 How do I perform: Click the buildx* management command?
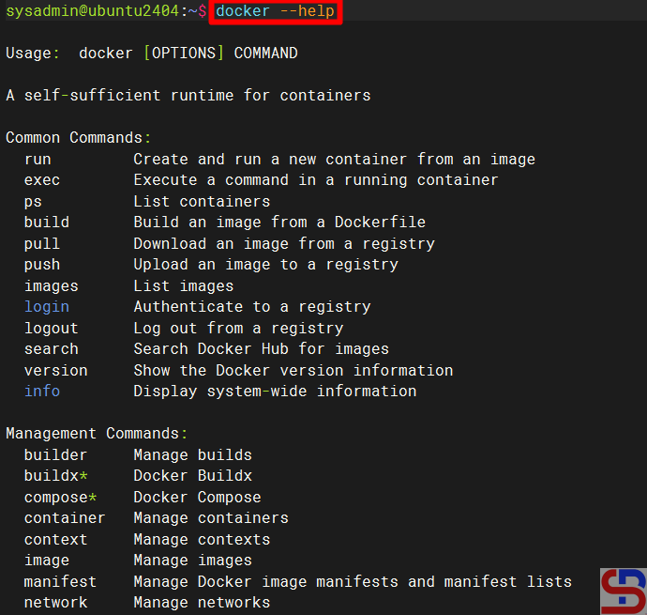tap(56, 476)
